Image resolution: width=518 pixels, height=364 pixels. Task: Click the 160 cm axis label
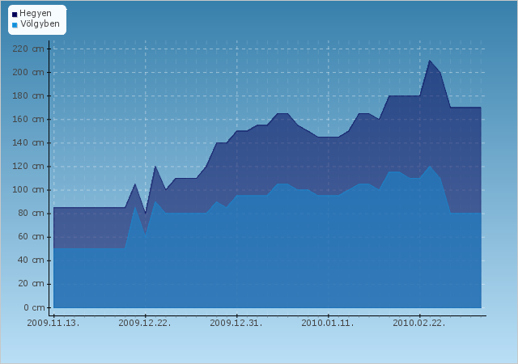[28, 119]
